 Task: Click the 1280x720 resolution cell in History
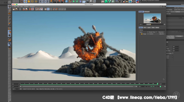point(161,34)
